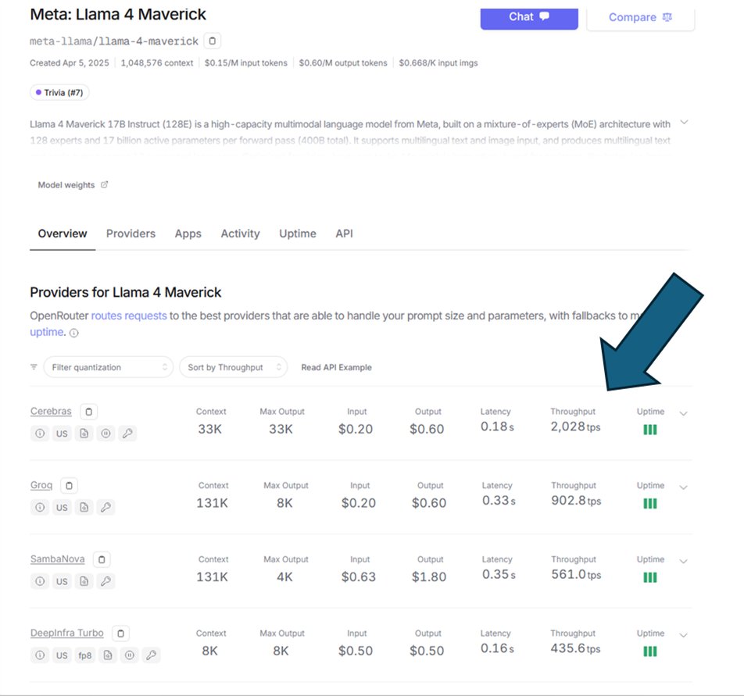Viewport: 744px width, 696px height.
Task: Click the pause-circle icon in the DeepInfra Turbo row
Action: click(x=130, y=655)
